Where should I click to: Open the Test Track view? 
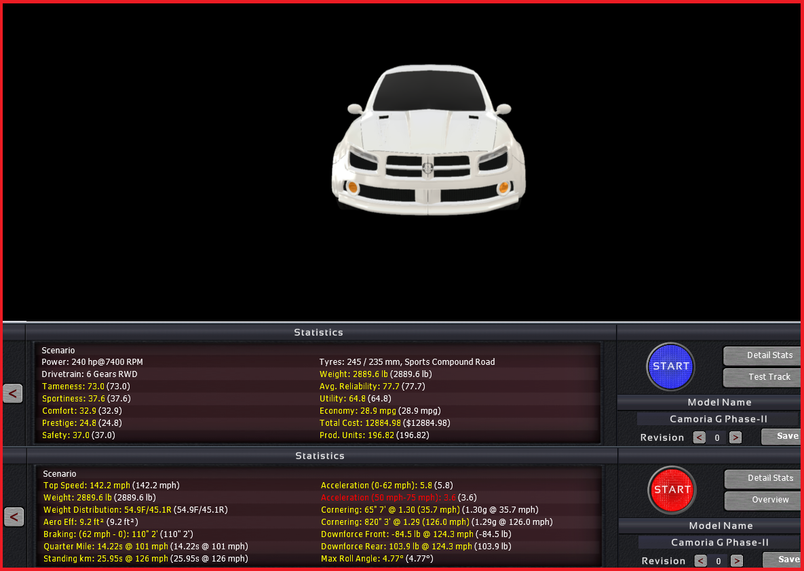[x=763, y=377]
